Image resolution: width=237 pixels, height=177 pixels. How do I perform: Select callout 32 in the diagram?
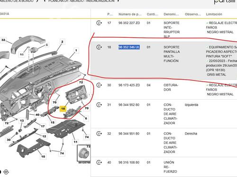tap(3, 40)
